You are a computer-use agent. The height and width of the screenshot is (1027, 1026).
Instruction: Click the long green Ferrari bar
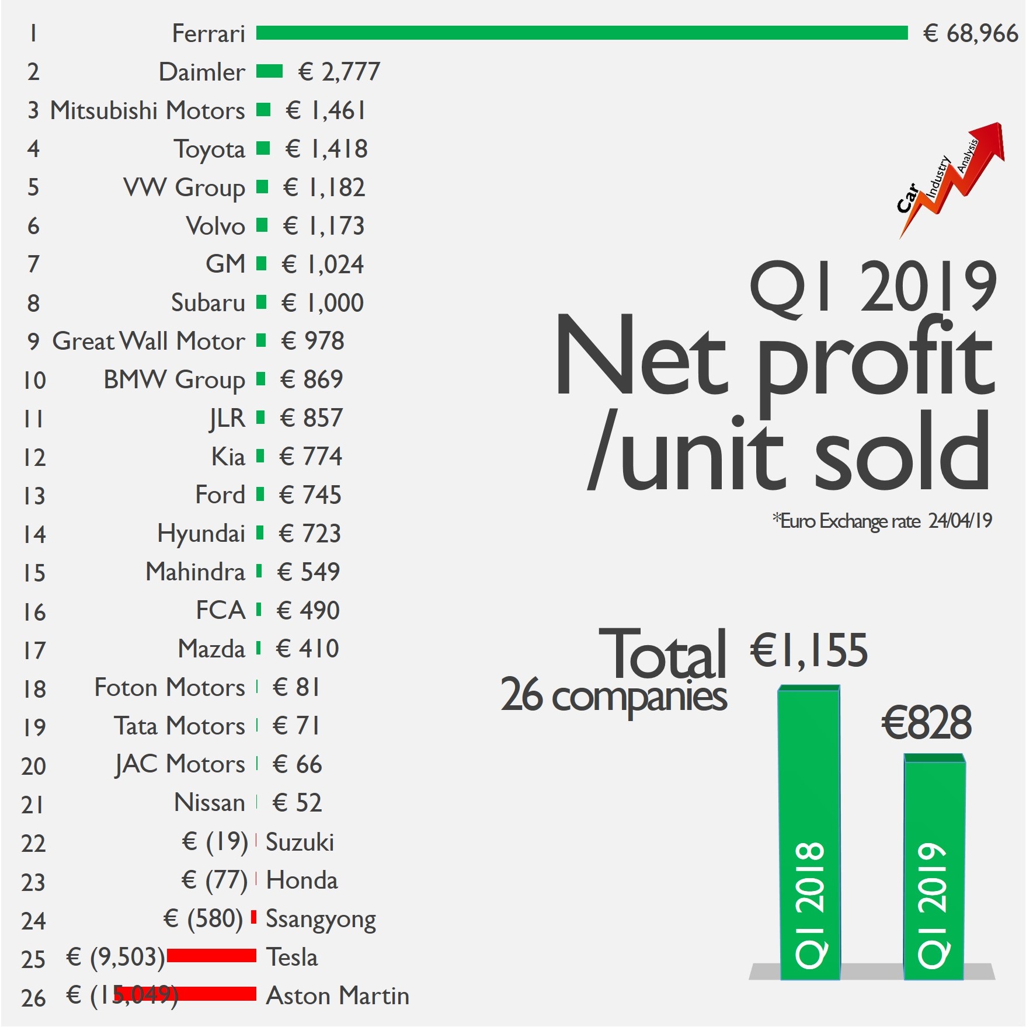click(581, 33)
